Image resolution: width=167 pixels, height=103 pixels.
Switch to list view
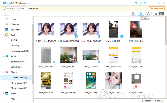point(156,14)
